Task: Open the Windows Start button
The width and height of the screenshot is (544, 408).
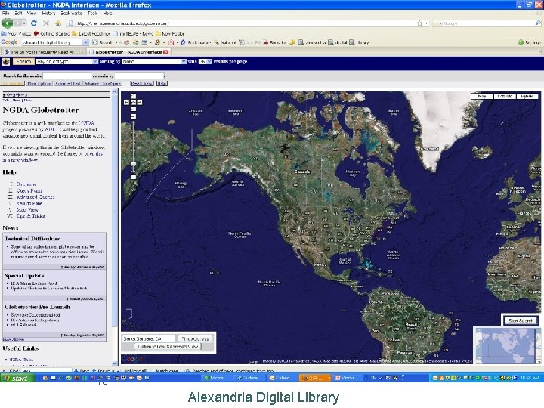Action: (17, 379)
